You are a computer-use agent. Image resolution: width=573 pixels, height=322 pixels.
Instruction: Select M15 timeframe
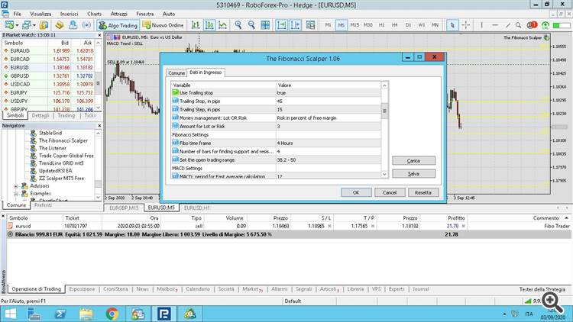pyautogui.click(x=354, y=25)
